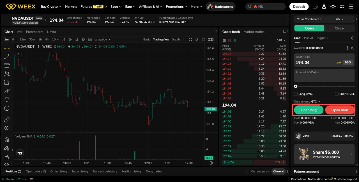Click the Open long button
Image resolution: width=359 pixels, height=182 pixels.
[x=309, y=110]
